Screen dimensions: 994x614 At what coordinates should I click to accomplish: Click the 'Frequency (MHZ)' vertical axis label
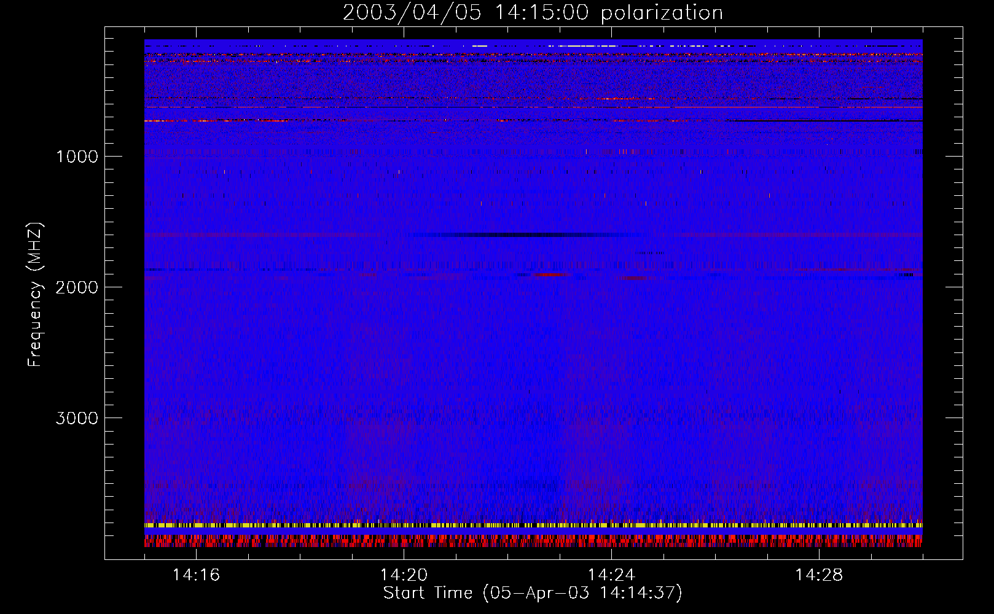(35, 295)
